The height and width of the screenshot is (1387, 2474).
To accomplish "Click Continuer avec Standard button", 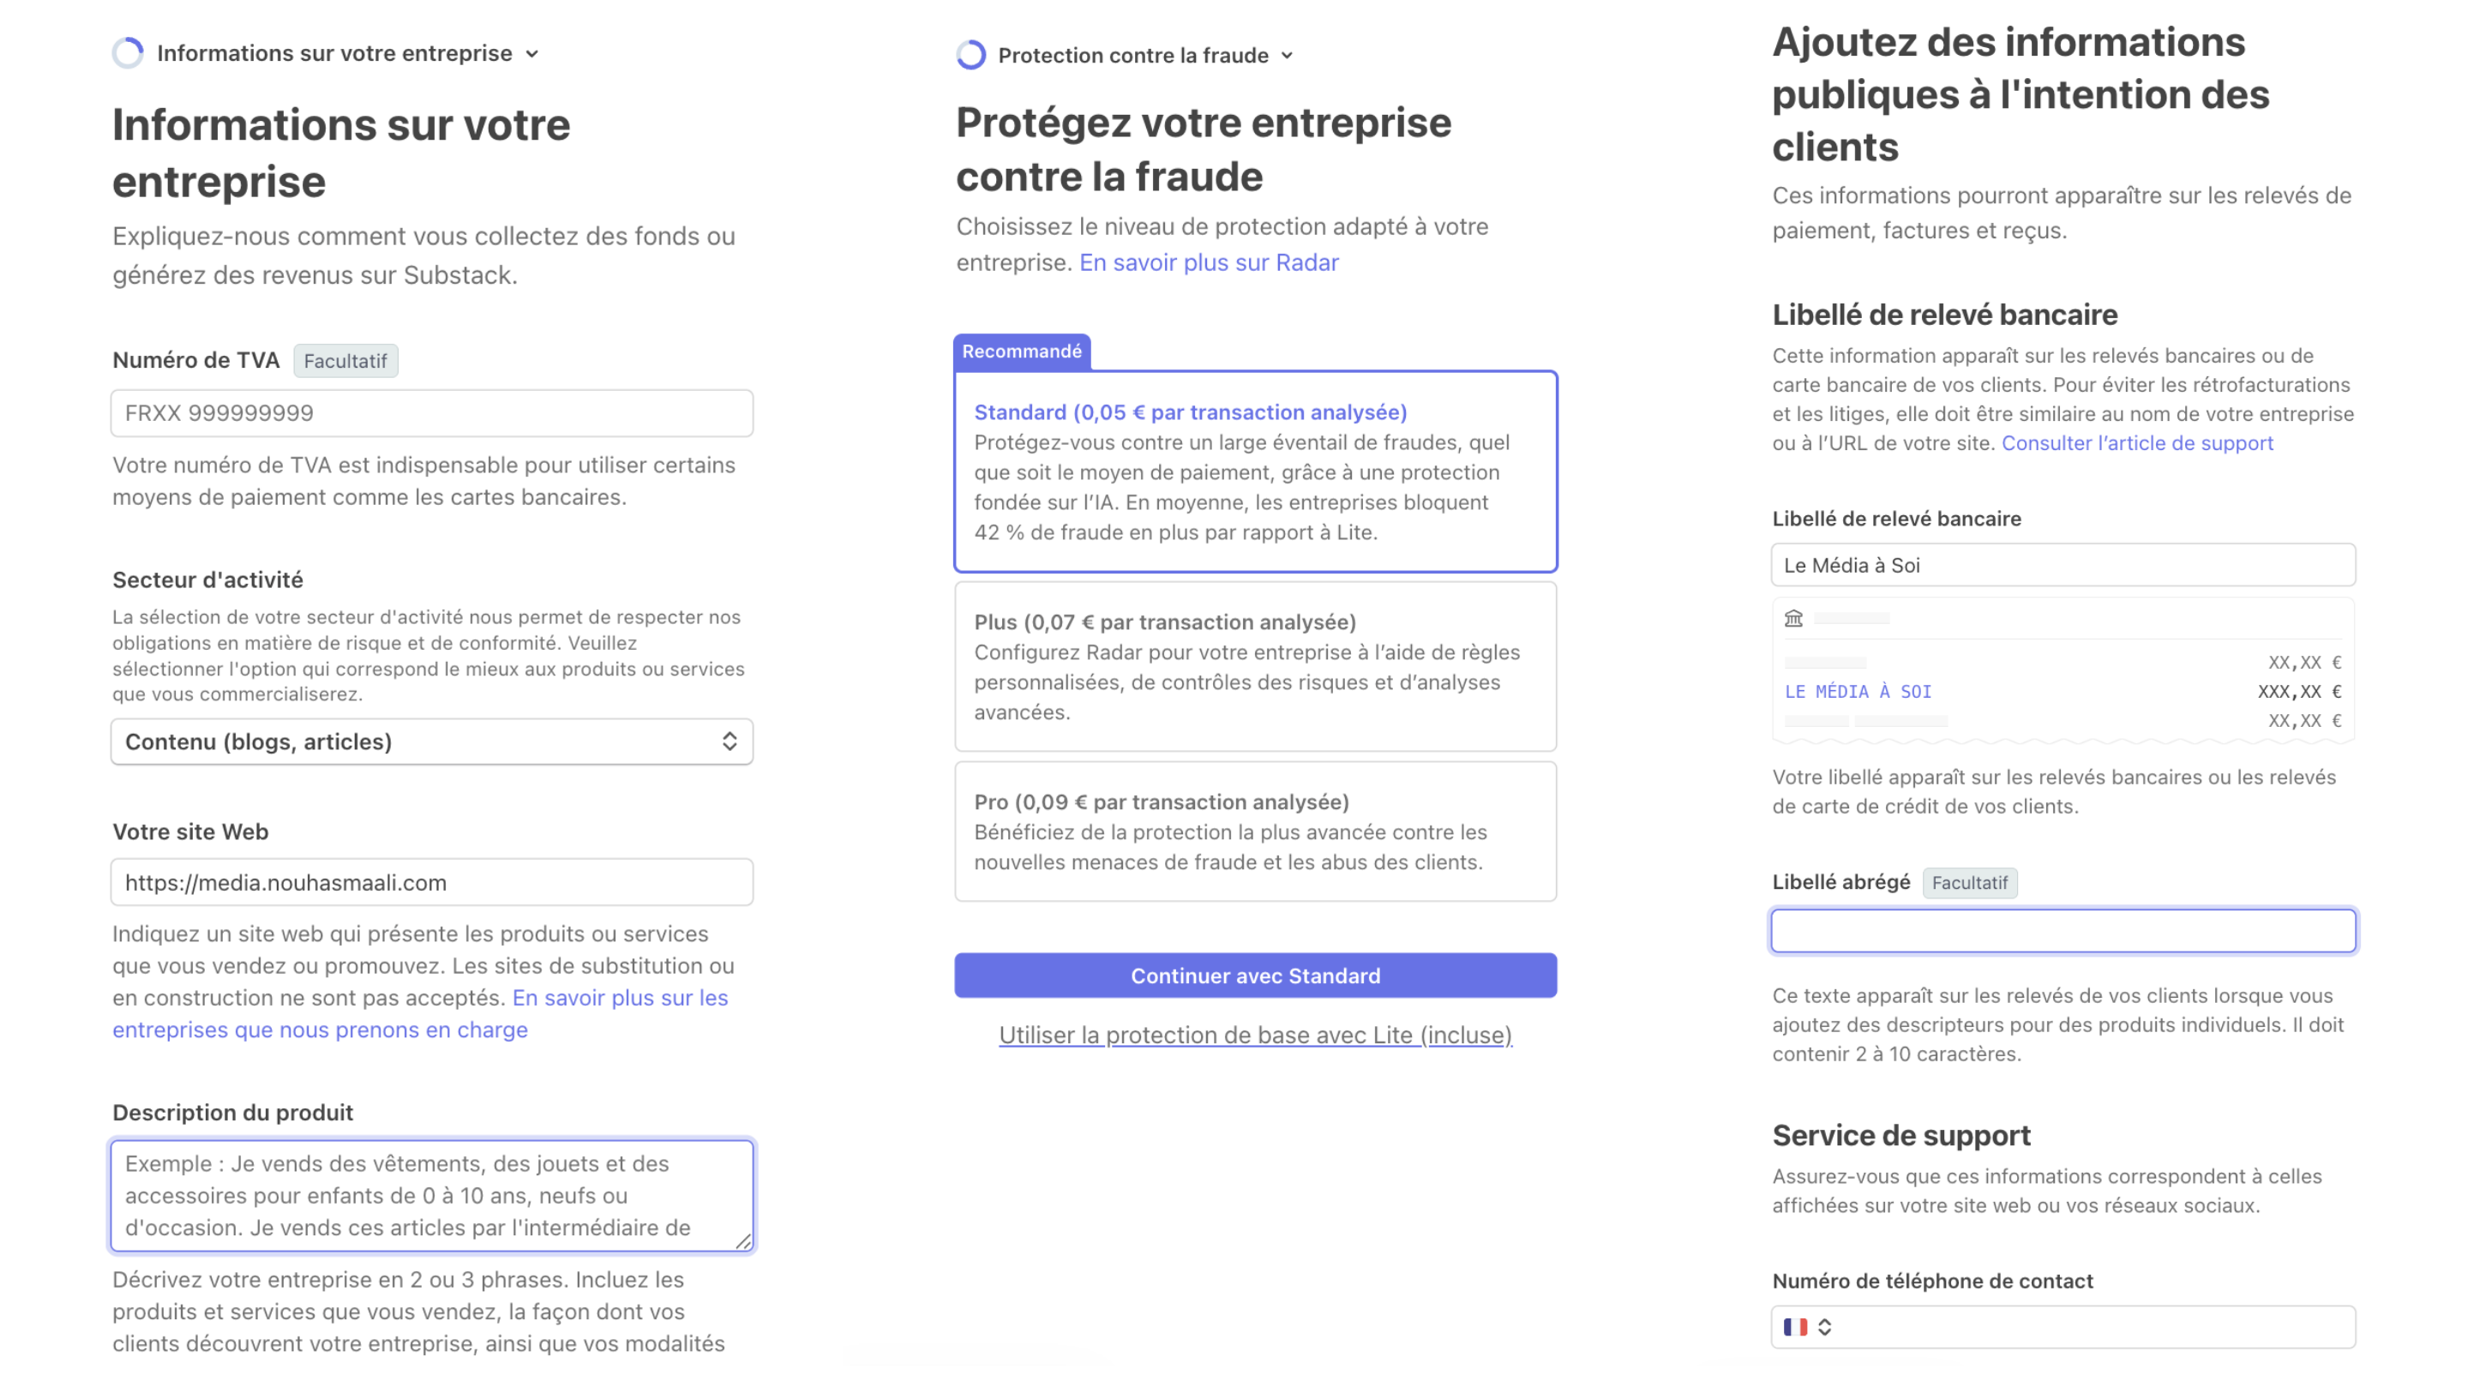I will pos(1255,976).
